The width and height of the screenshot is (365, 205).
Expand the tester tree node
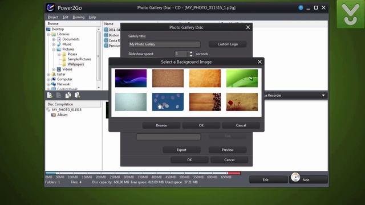pyautogui.click(x=48, y=75)
